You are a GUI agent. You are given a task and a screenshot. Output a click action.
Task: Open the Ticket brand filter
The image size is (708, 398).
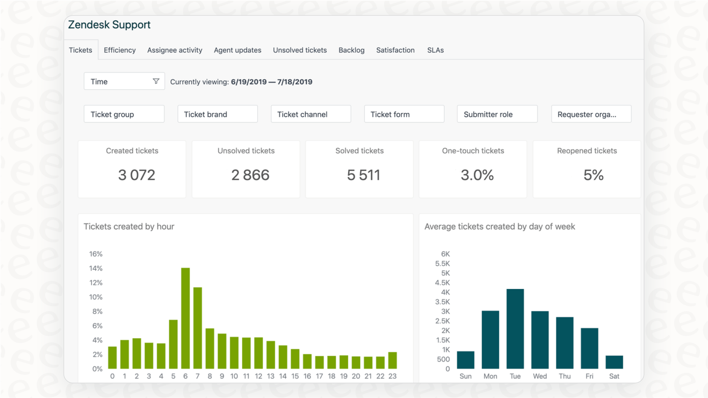(x=217, y=114)
